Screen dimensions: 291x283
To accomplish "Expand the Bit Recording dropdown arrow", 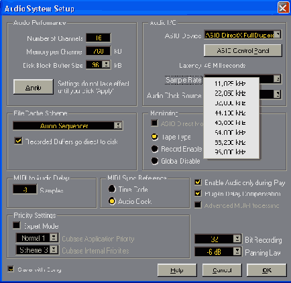I will coord(237,239).
